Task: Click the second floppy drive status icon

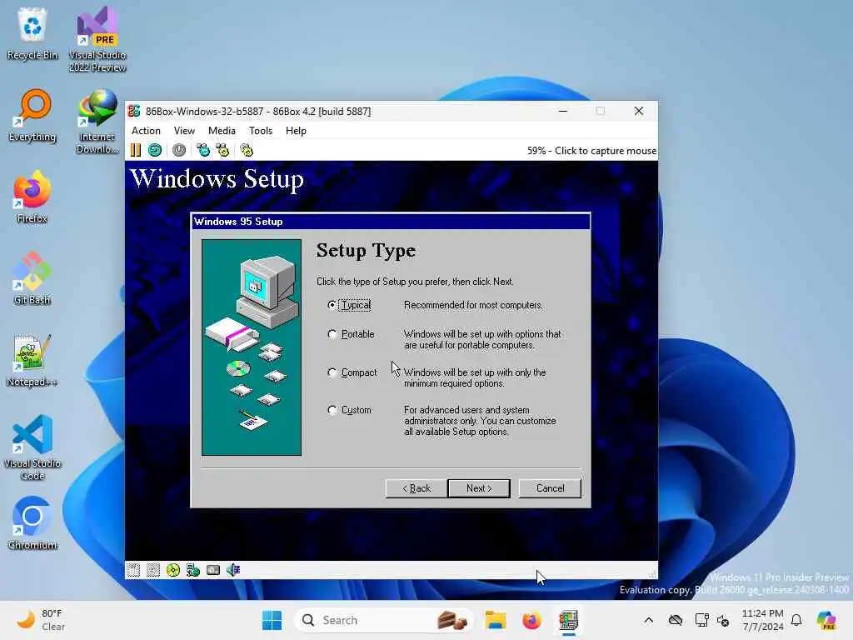Action: click(153, 570)
